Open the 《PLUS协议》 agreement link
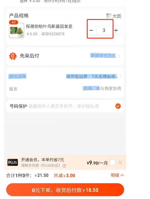Screen dimensions: 150x199 [x=51, y=166]
